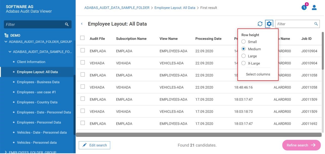Open Employees - Country Data item
325x154 pixels.
tap(37, 102)
